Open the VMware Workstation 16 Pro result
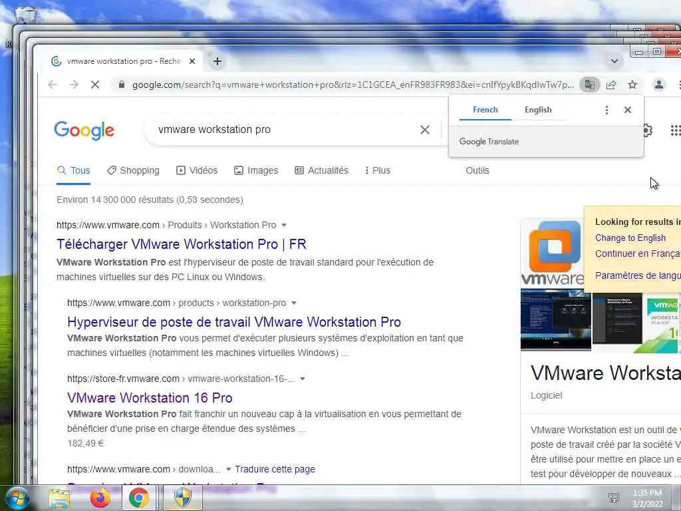The image size is (681, 511). pyautogui.click(x=150, y=398)
